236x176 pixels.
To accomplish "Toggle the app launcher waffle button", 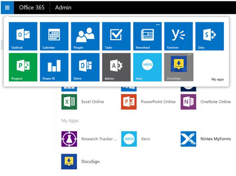I will (7, 8).
